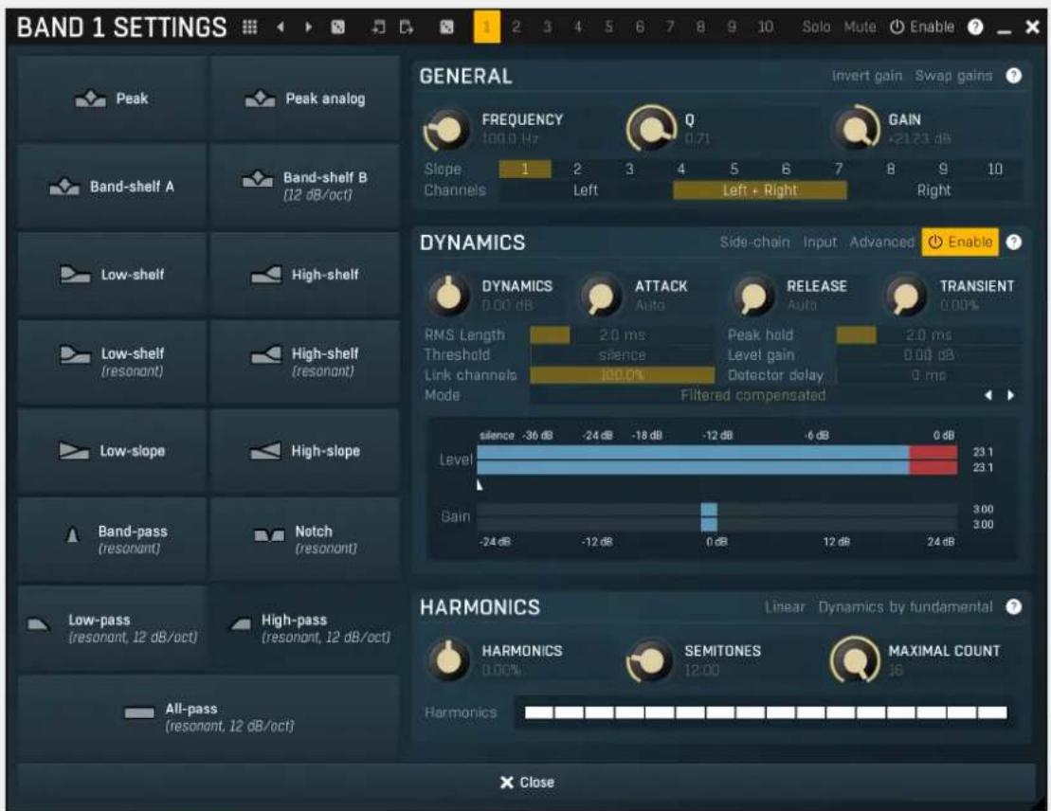1051x811 pixels.
Task: Click Input in Dynamics header
Action: point(820,242)
